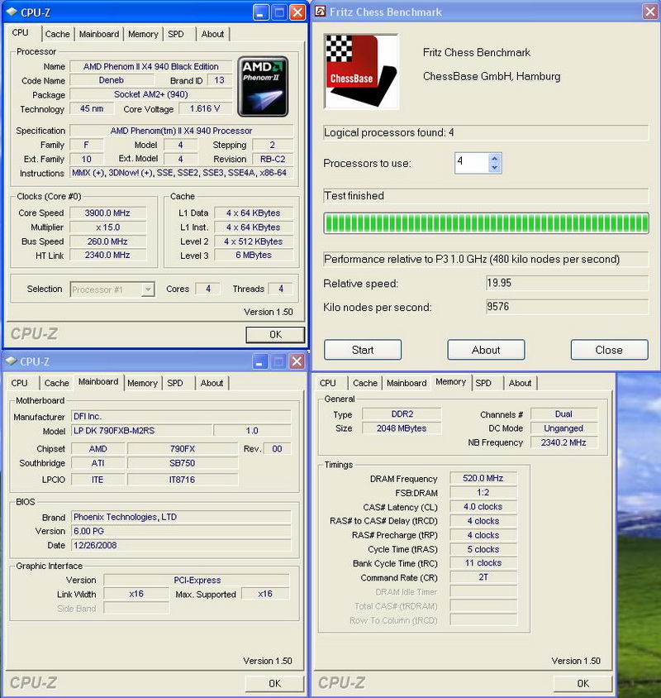Open Cache tab in bottom-right Memory window
661x698 pixels.
click(364, 383)
